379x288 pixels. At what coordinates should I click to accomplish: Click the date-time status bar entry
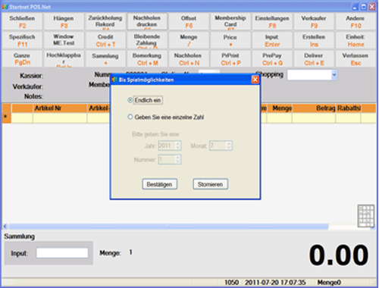(x=275, y=282)
